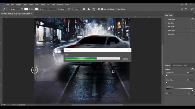The image size is (195, 109).
Task: Open the path alignment icon
Action: [89, 9]
